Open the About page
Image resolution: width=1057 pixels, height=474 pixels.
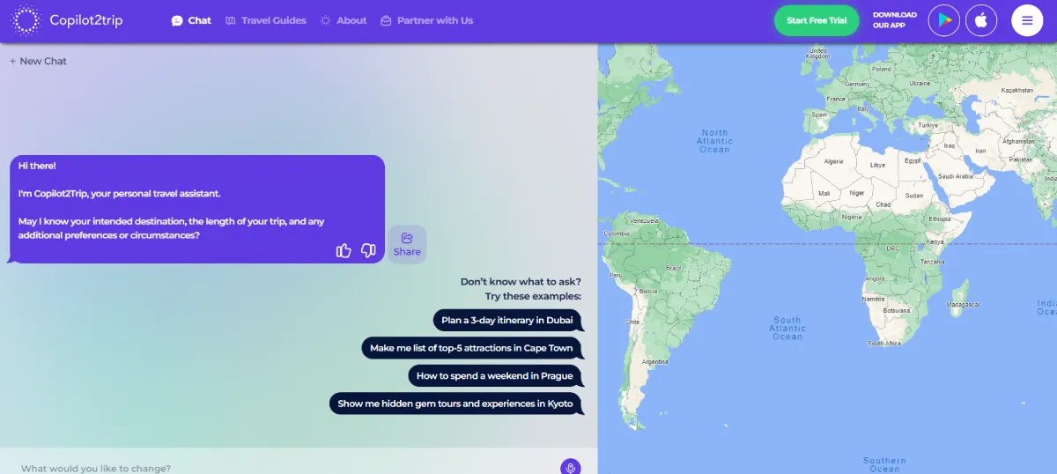pyautogui.click(x=344, y=20)
